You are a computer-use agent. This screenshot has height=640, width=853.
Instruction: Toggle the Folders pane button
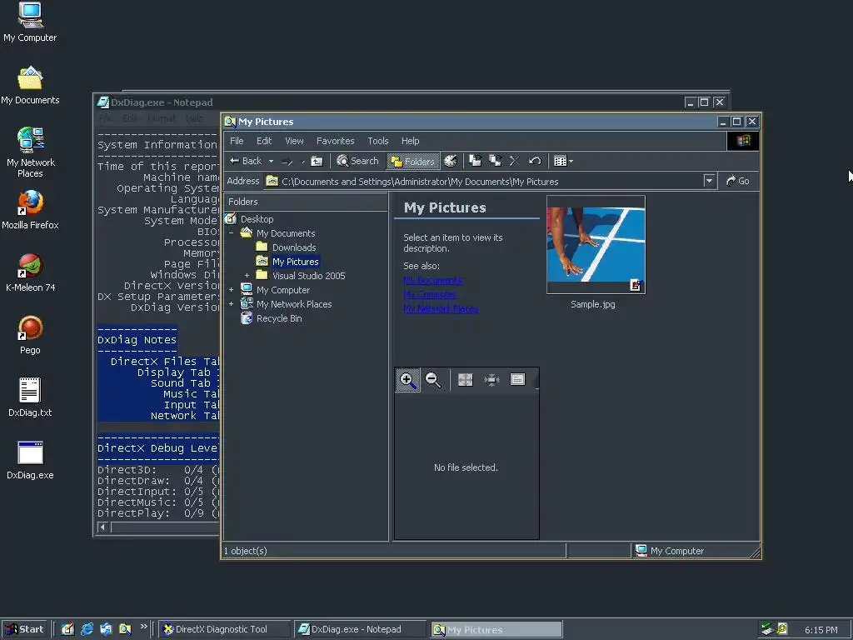(x=413, y=161)
